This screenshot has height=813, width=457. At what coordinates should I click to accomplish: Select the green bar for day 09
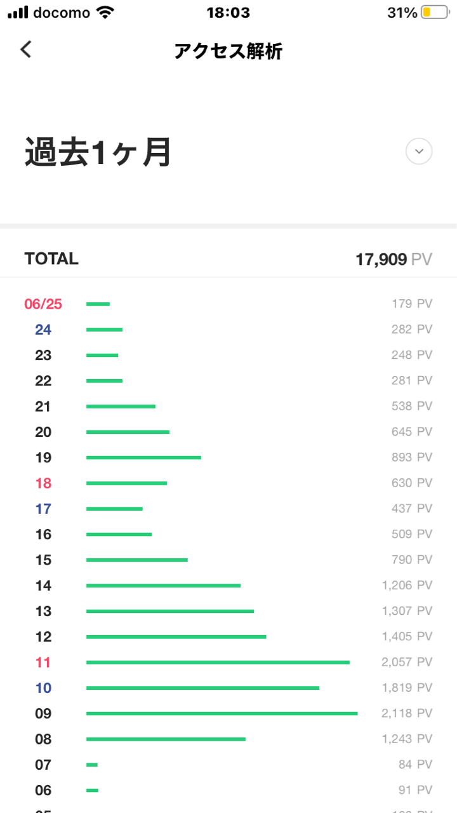coord(222,713)
